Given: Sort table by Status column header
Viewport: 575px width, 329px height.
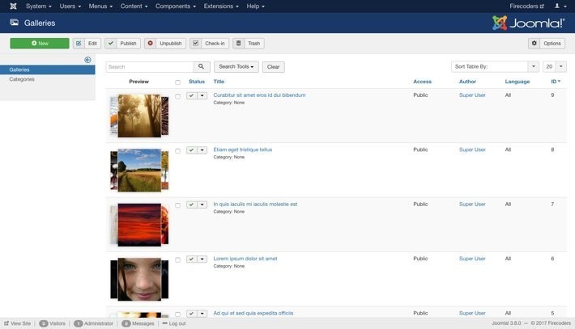Looking at the screenshot, I should pos(197,82).
